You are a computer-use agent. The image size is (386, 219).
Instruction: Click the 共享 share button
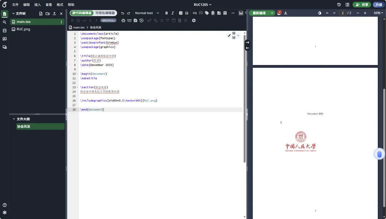[362, 5]
